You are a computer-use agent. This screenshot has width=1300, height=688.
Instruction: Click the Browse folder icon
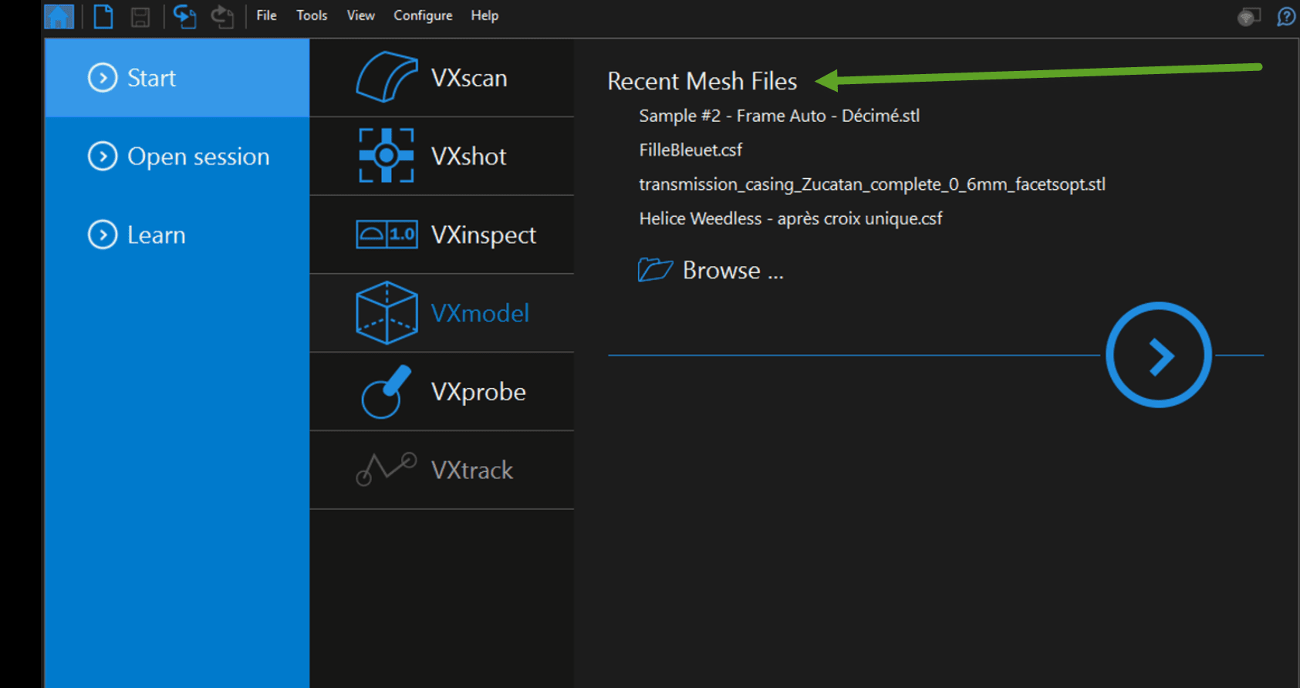click(655, 270)
